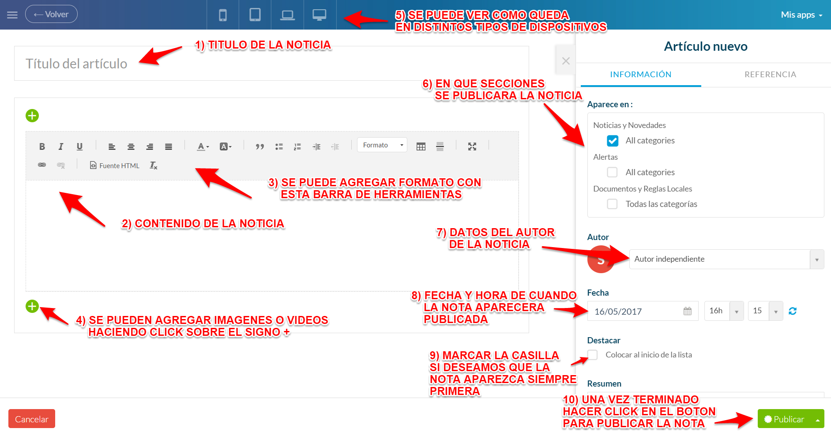Check Todas las categorías checkbox
The height and width of the screenshot is (436, 831).
coord(612,204)
